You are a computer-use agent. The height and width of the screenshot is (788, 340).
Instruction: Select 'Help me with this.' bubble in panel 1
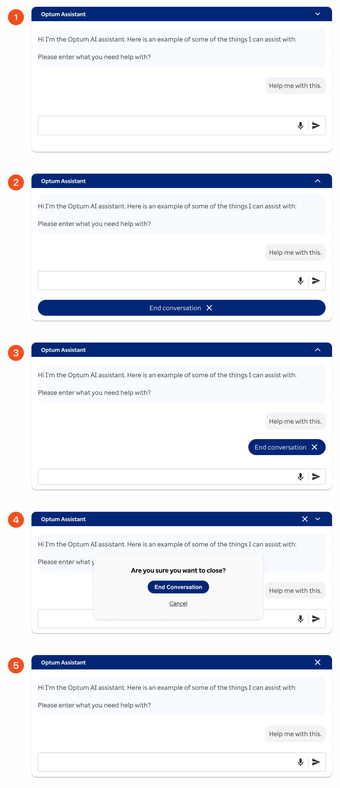(295, 85)
